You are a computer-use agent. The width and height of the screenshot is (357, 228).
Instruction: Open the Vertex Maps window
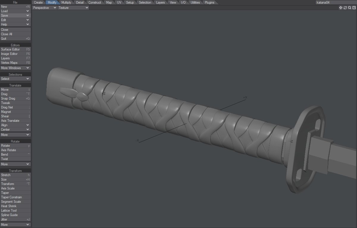[15, 63]
